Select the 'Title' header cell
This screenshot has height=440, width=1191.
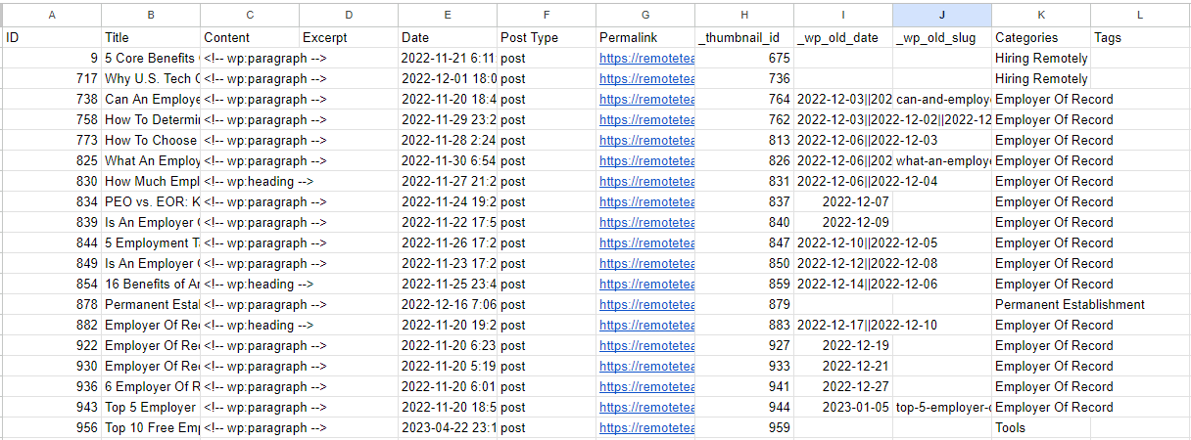point(151,38)
